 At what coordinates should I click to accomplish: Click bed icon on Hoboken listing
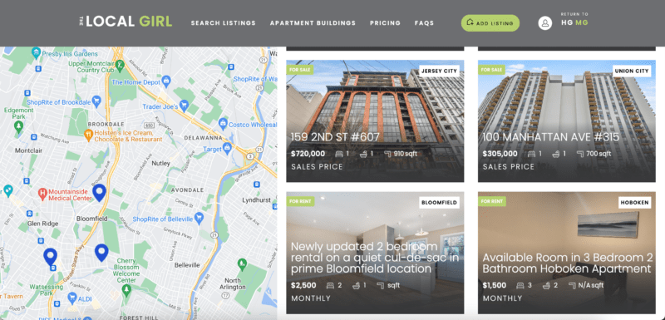tap(520, 285)
